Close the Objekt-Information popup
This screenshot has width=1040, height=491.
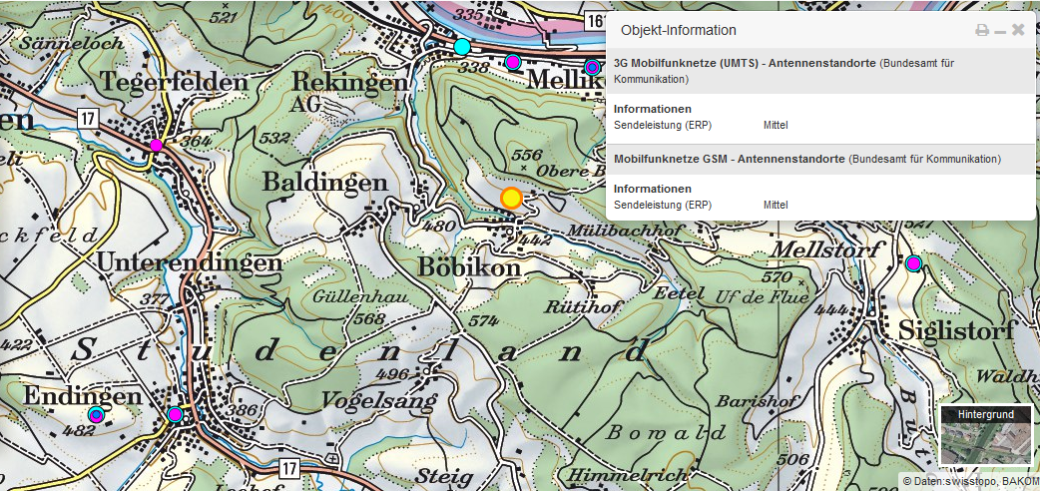click(x=1018, y=30)
